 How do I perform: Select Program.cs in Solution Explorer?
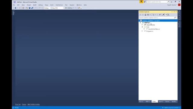click(x=150, y=31)
